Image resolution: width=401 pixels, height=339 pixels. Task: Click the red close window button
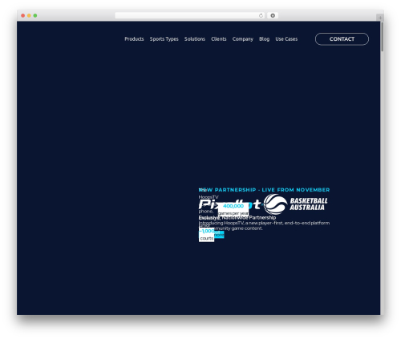coord(23,15)
